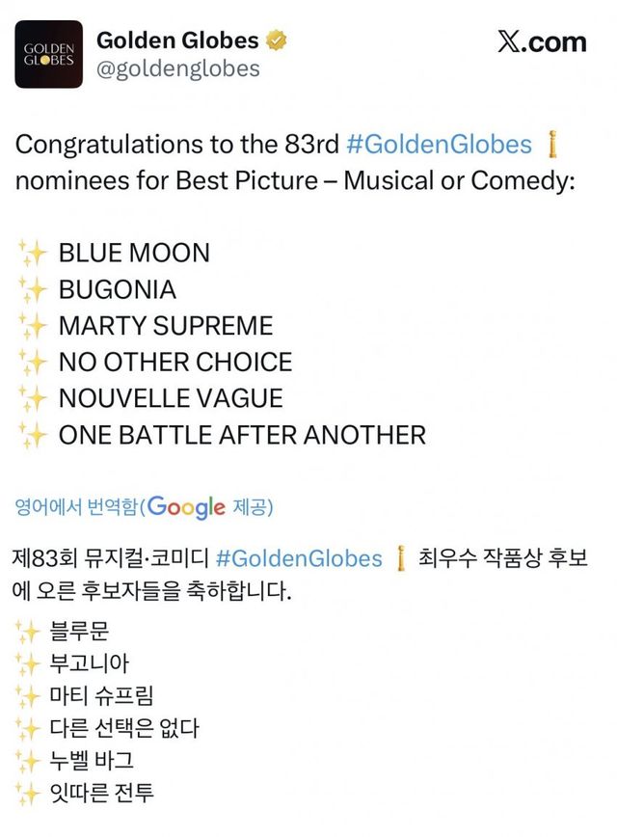Tap the sparkle icon next to BUGONIA
The width and height of the screenshot is (617, 837).
click(33, 290)
